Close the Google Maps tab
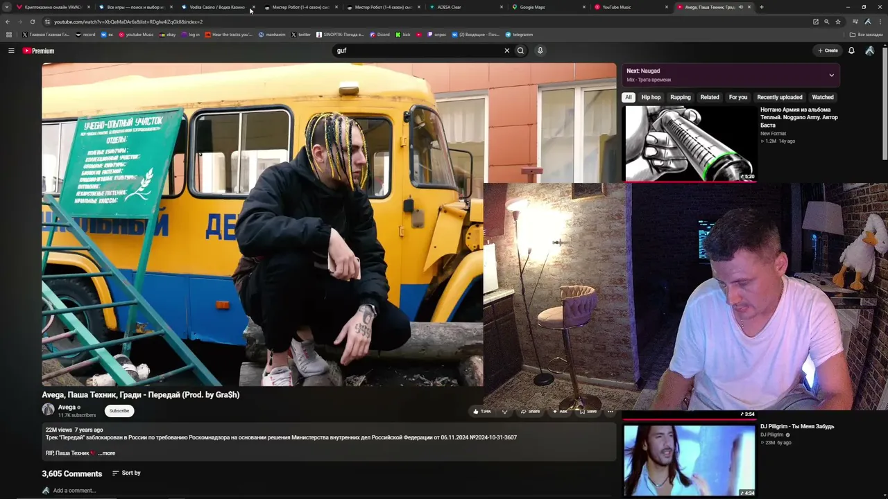888x499 pixels. (584, 7)
